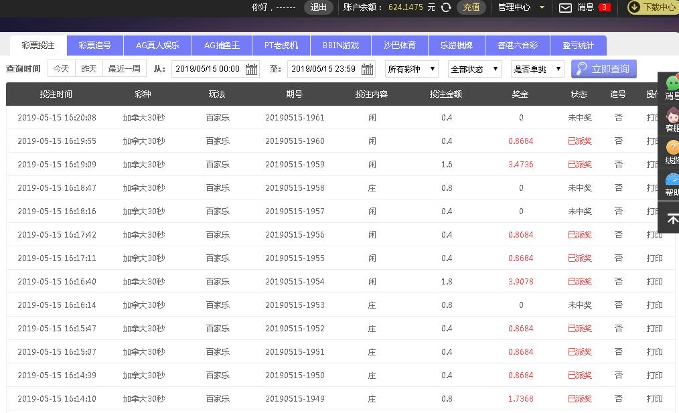
Task: Click the 立即查询 search button
Action: click(x=603, y=69)
